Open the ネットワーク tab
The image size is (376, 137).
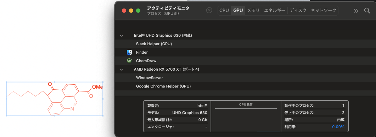(324, 11)
